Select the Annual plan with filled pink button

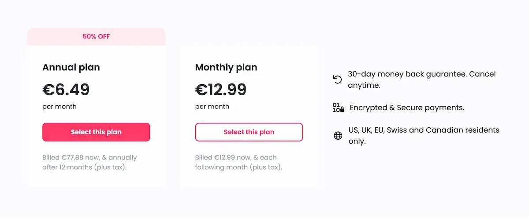point(96,132)
